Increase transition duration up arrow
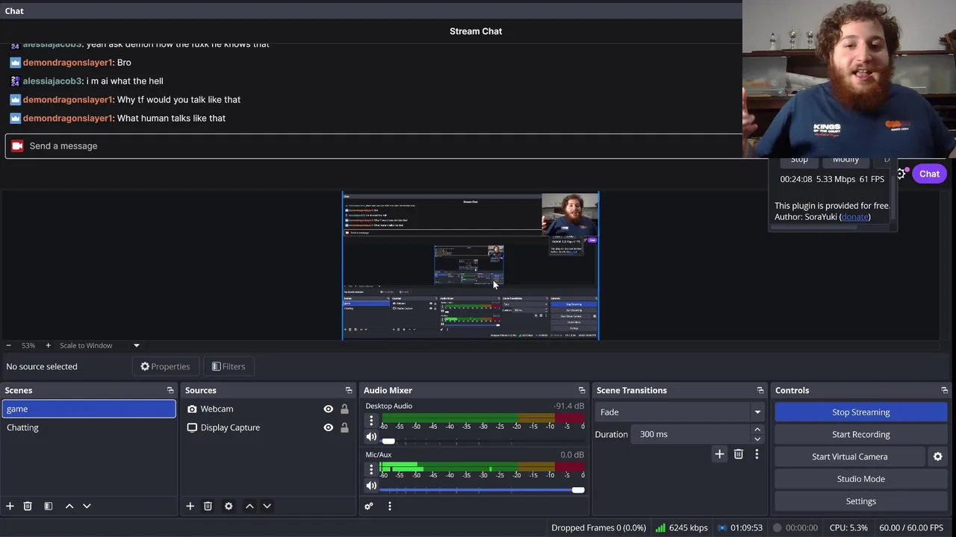The image size is (956, 537). pyautogui.click(x=757, y=430)
